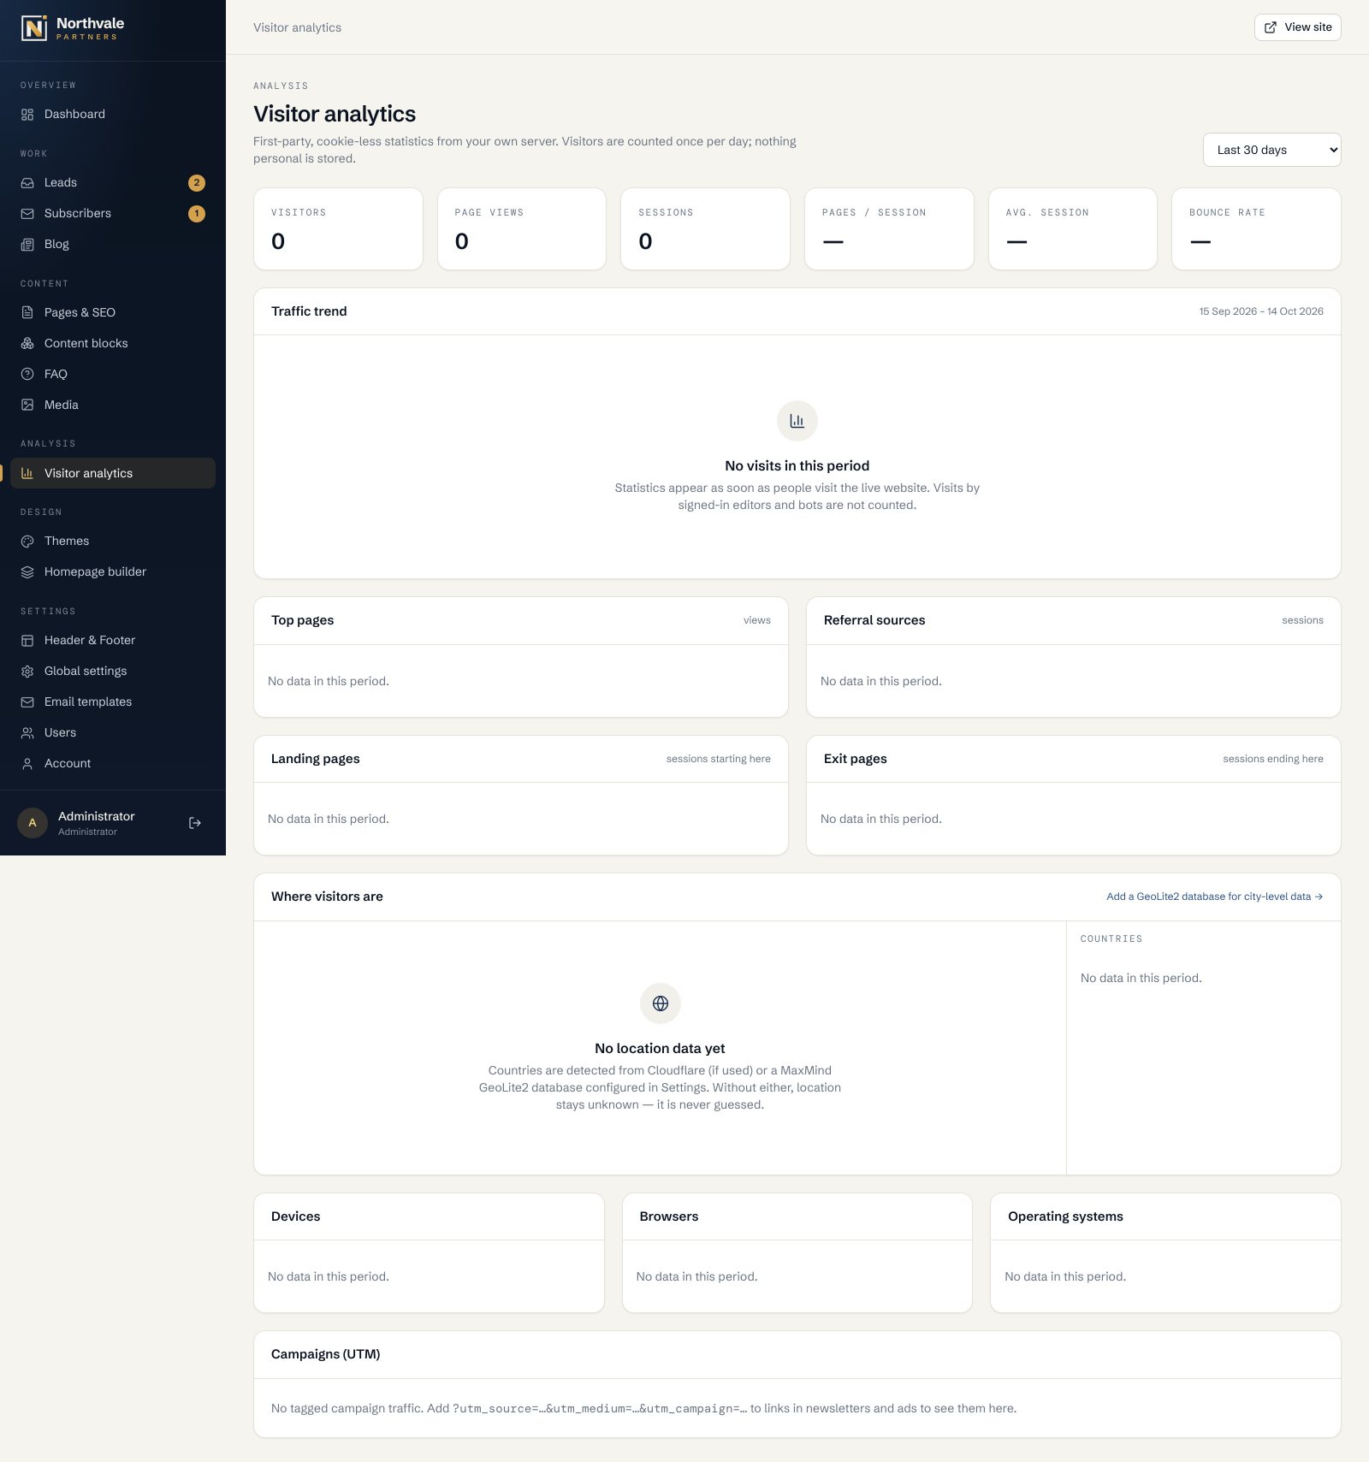This screenshot has width=1369, height=1462.
Task: Go to Leads section
Action: pos(113,183)
